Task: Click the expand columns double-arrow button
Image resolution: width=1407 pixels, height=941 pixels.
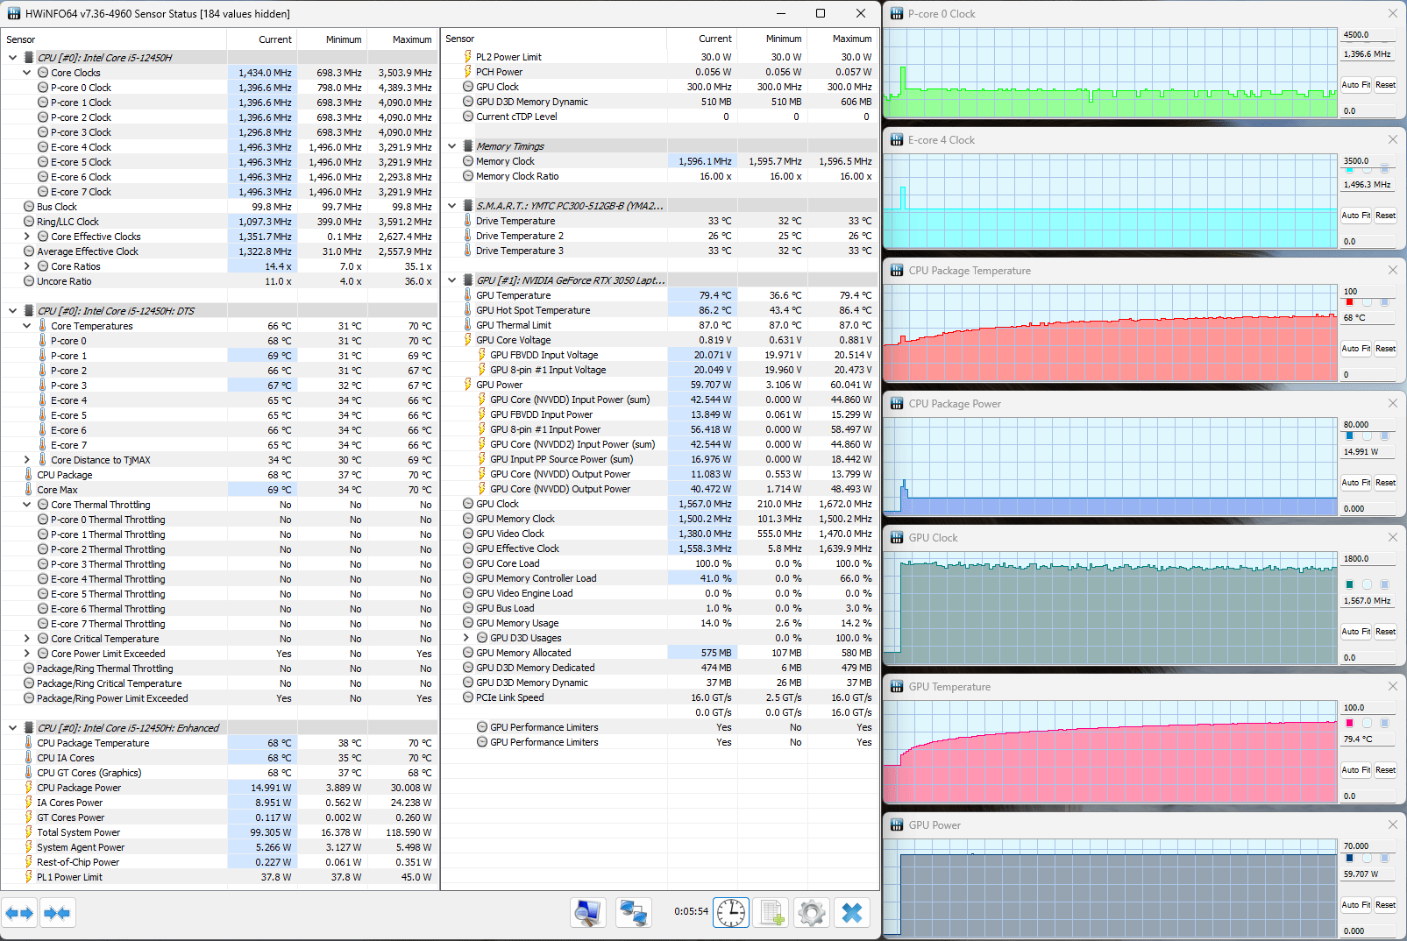Action: 19,913
